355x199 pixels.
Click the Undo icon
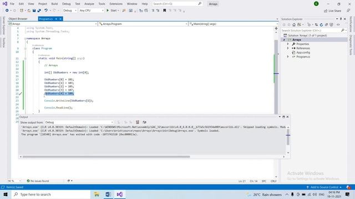pyautogui.click(x=46, y=11)
